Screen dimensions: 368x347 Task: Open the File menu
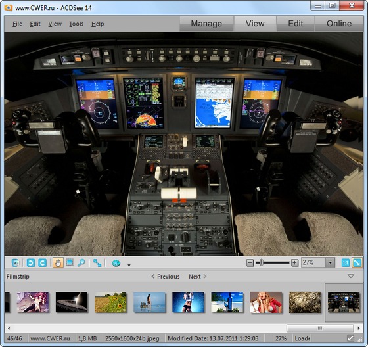(x=17, y=24)
